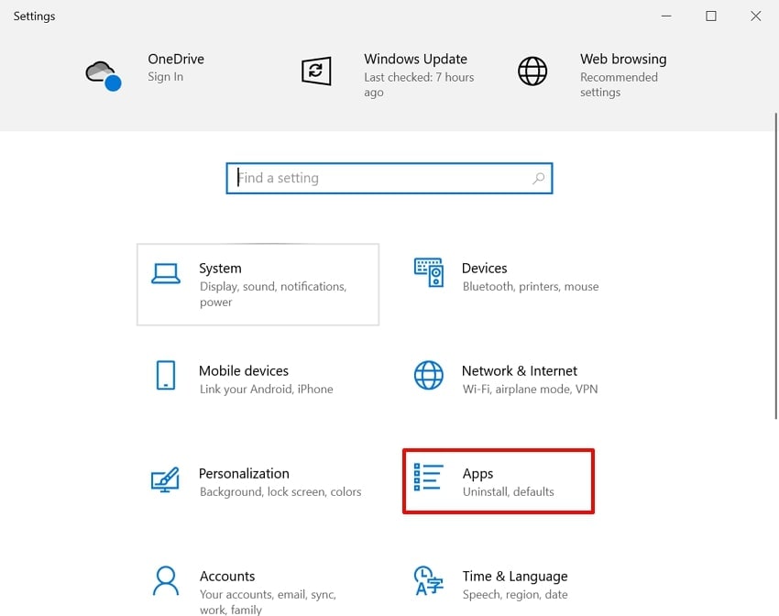Click the highlighted Apps icon
The width and height of the screenshot is (779, 616).
click(x=428, y=479)
